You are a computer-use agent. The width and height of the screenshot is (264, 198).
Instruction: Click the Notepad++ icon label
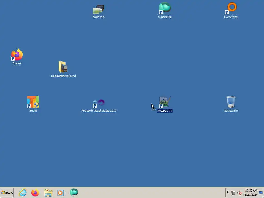(165, 111)
